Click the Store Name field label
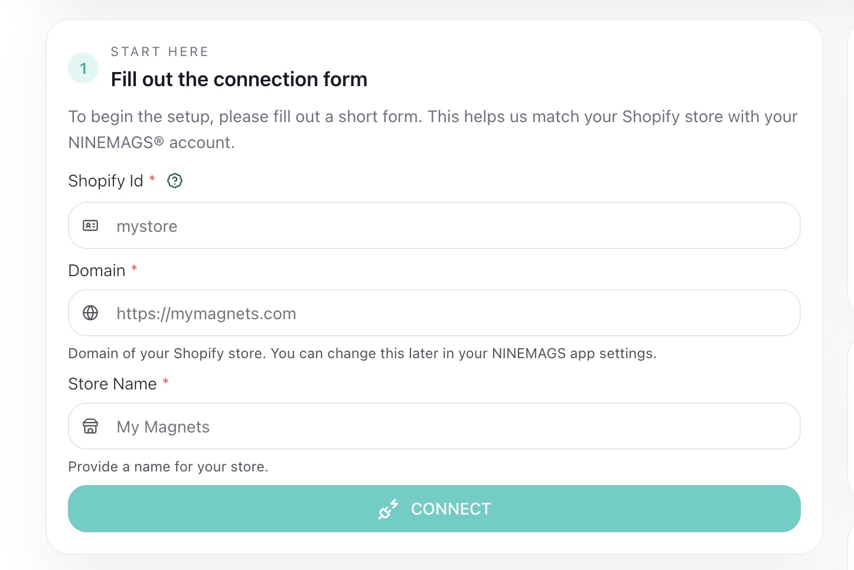This screenshot has width=854, height=570. click(x=112, y=384)
